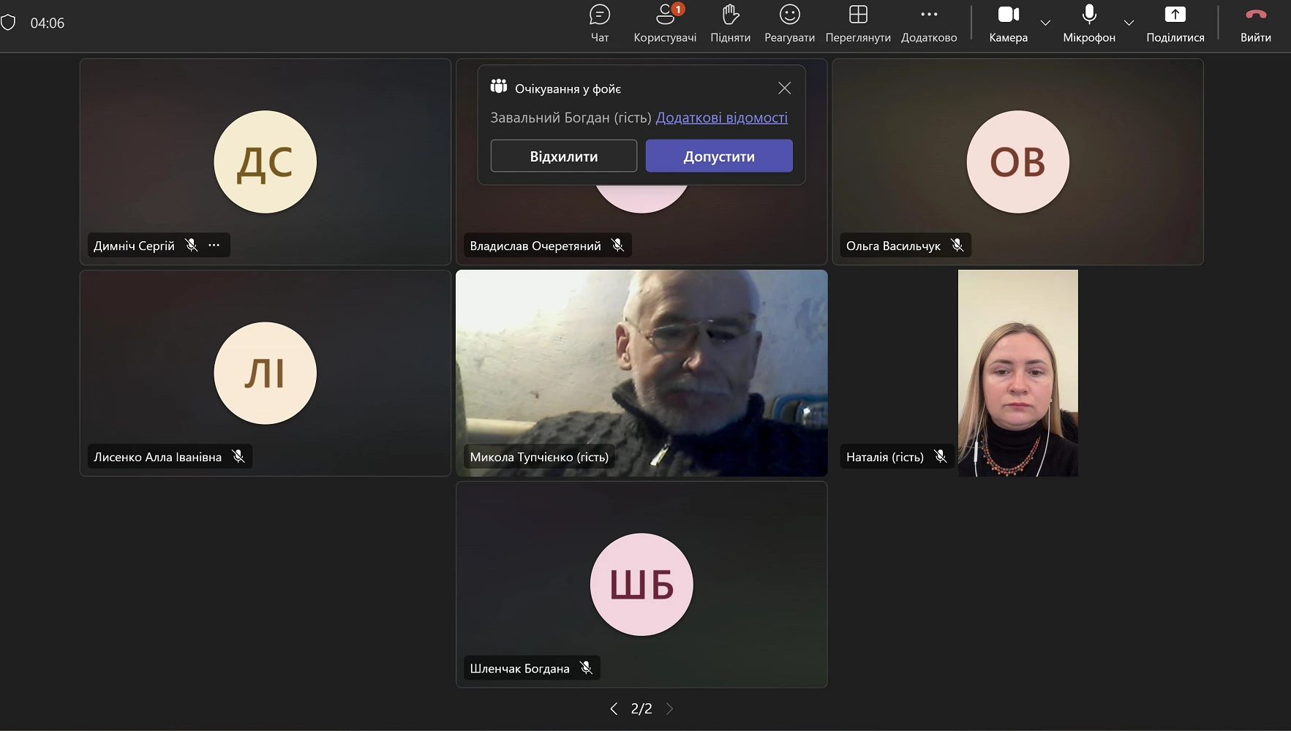Share screen using Поділитися

pos(1175,23)
